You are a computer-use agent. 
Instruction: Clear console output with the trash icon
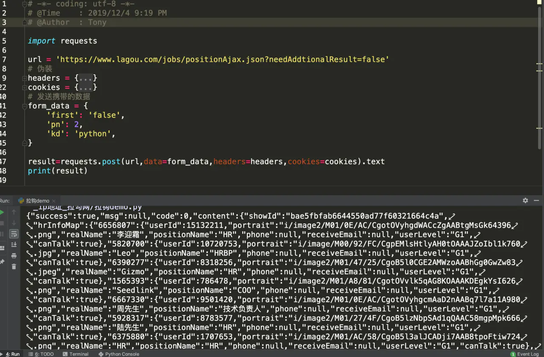coord(14,266)
